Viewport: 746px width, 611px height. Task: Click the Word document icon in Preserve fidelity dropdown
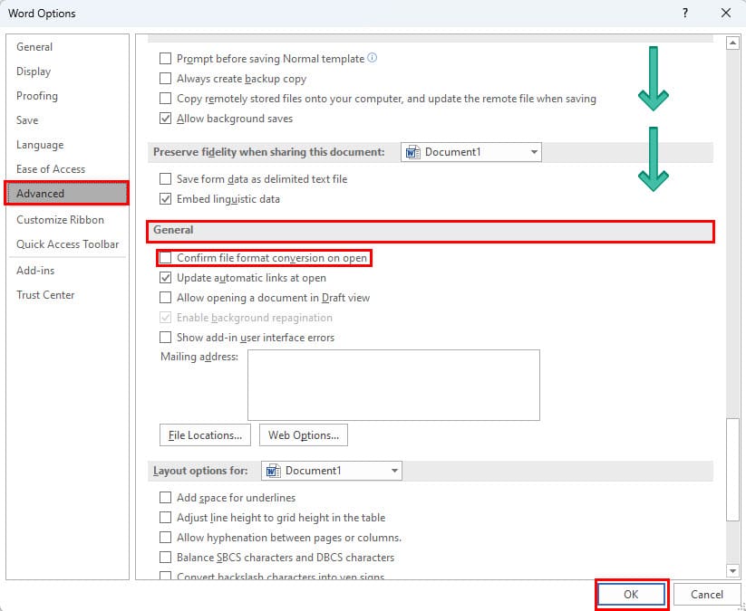pos(412,152)
